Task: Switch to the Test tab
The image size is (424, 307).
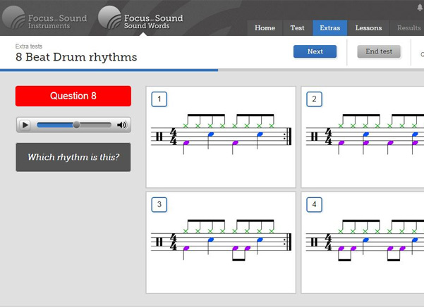Action: 298,27
